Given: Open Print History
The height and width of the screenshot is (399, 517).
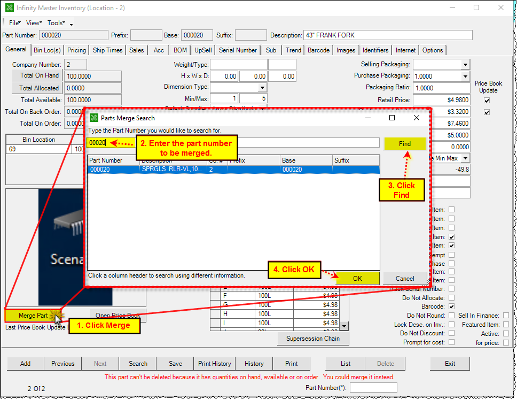Looking at the screenshot, I should coord(215,364).
